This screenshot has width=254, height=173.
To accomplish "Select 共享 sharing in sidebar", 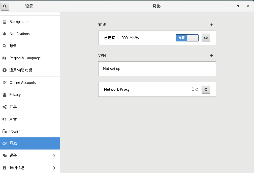I will pyautogui.click(x=13, y=107).
